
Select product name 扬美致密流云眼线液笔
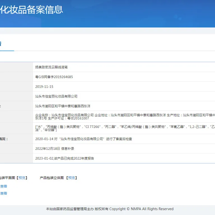(x=52, y=67)
